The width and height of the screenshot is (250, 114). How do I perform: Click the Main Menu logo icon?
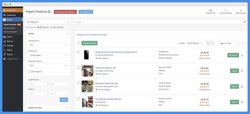(4, 10)
